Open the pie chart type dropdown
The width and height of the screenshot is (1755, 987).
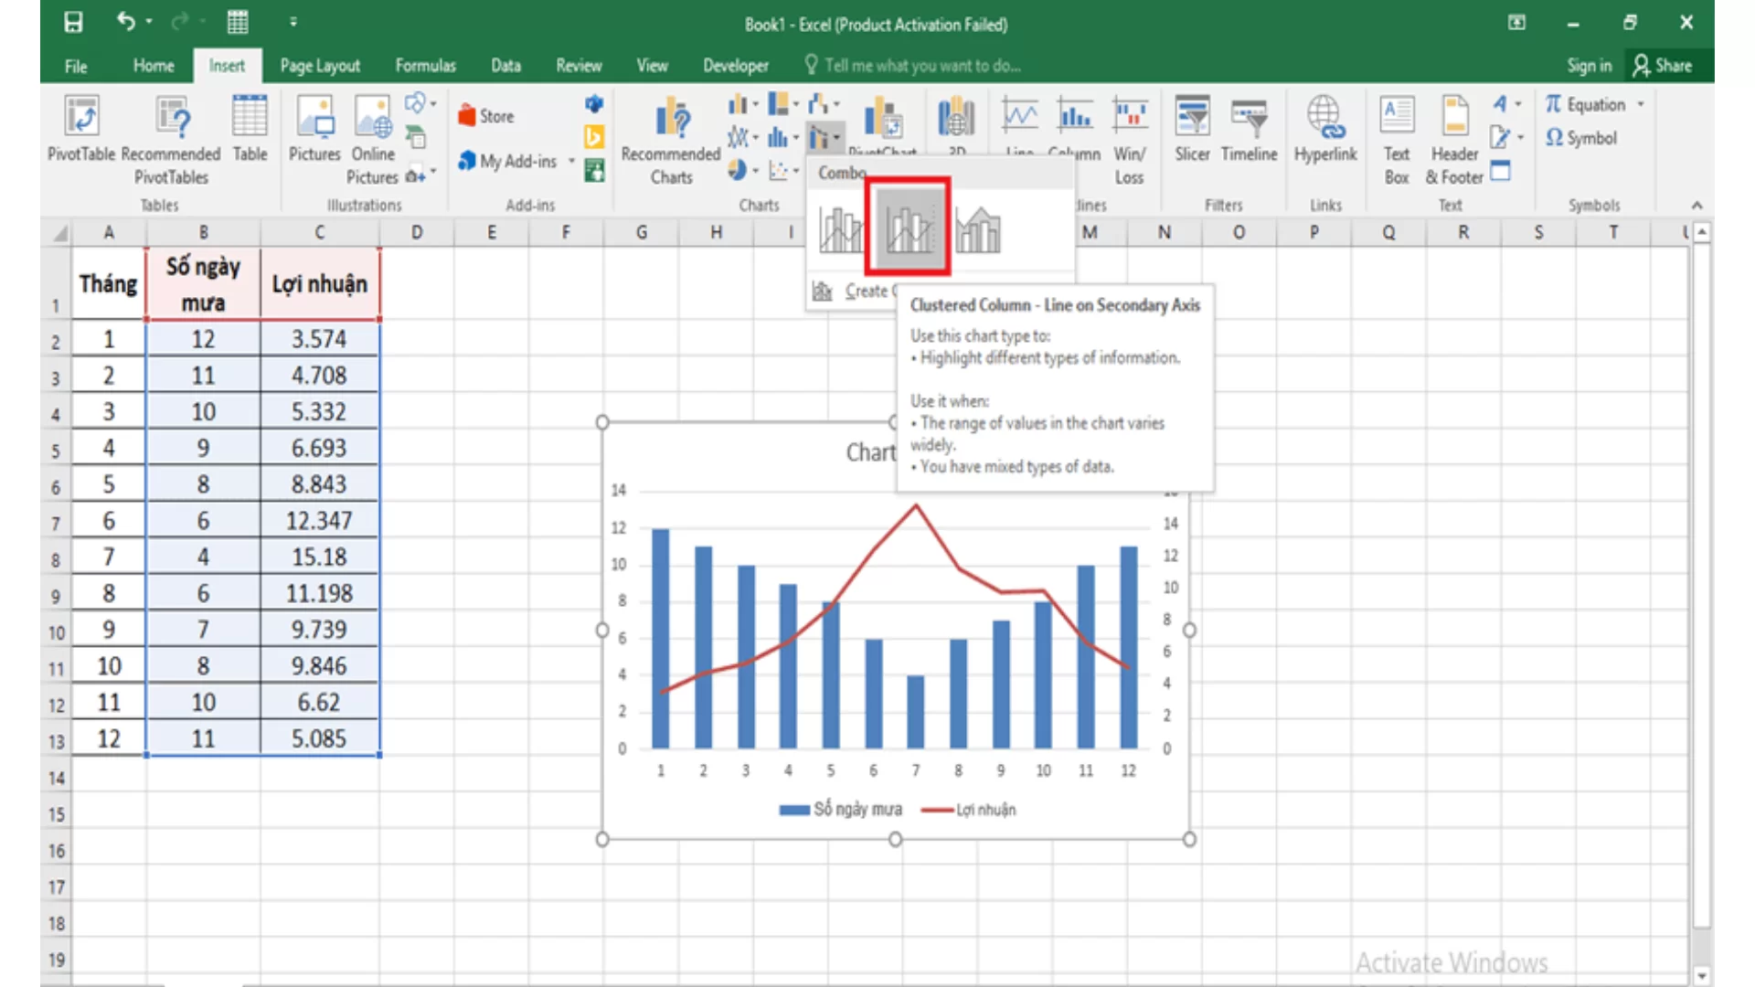tap(756, 170)
